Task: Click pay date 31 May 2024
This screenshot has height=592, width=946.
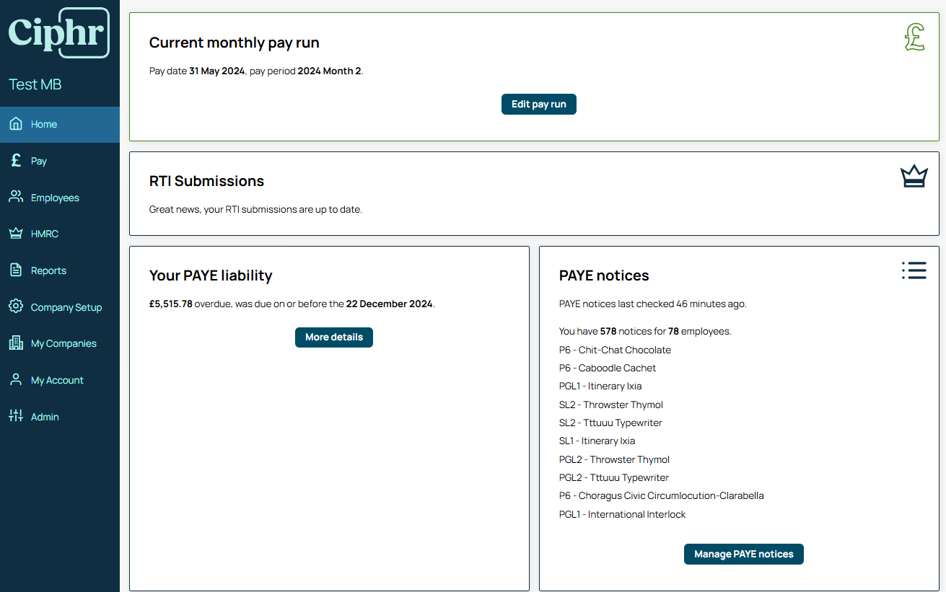Action: 217,71
